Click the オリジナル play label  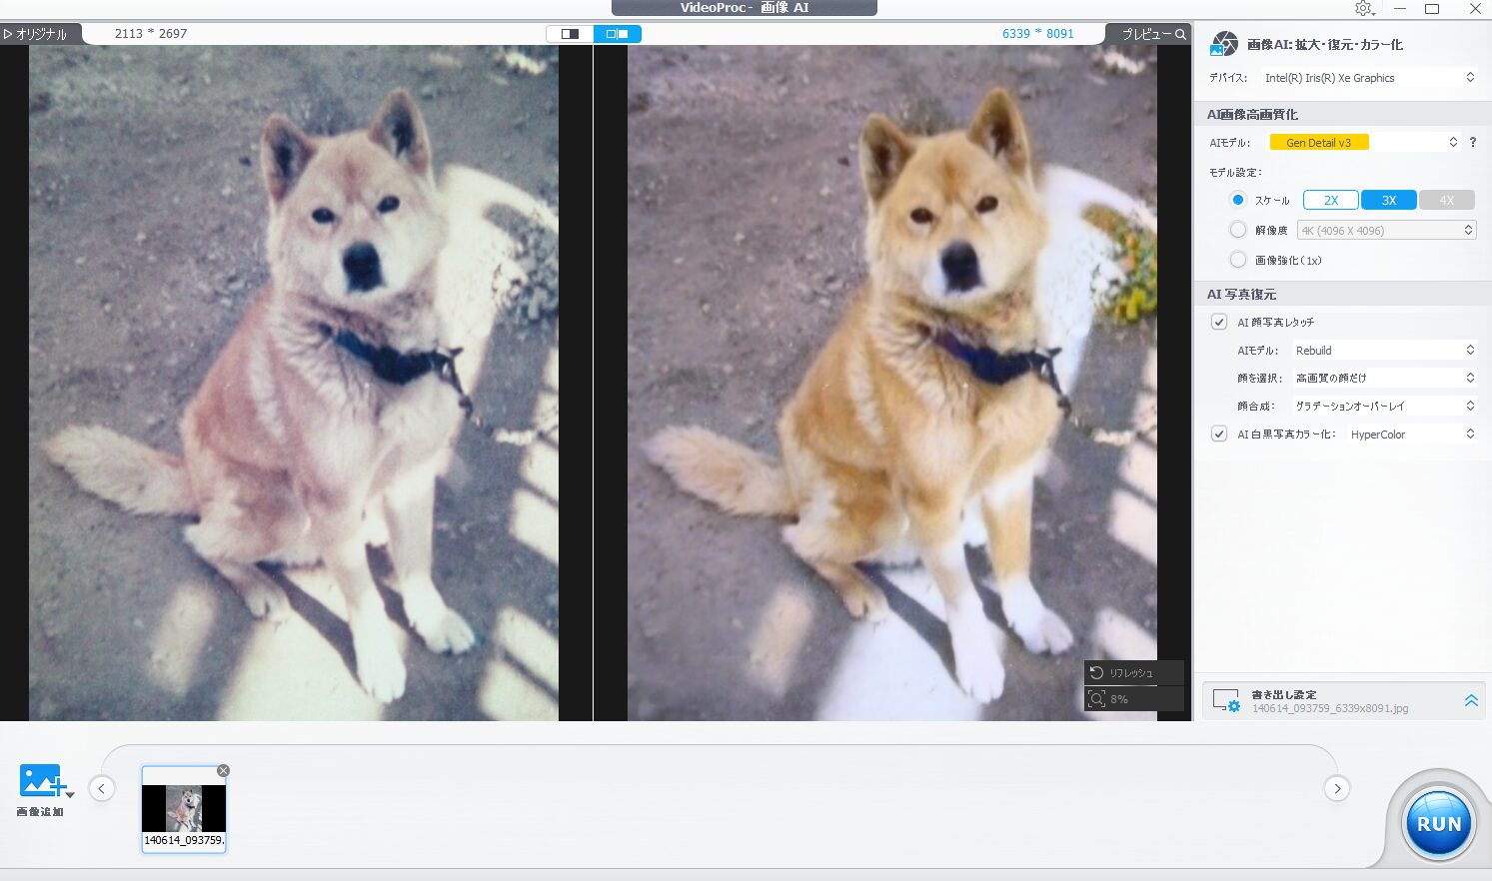[x=35, y=34]
